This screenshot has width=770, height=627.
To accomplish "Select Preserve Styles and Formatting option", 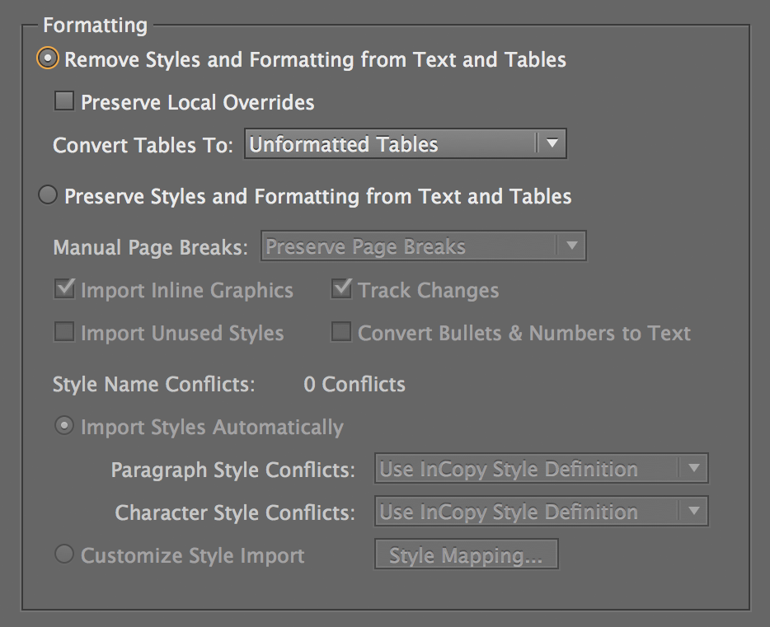I will tap(47, 195).
